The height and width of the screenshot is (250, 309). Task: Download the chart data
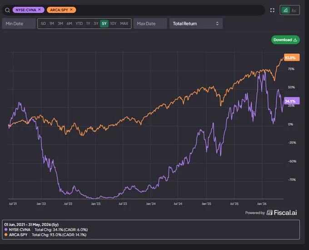tap(285, 40)
